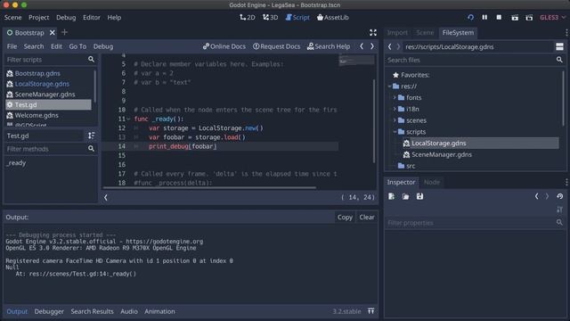Open Online Docs link
Screen dimensions: 570x321
pyautogui.click(x=224, y=46)
